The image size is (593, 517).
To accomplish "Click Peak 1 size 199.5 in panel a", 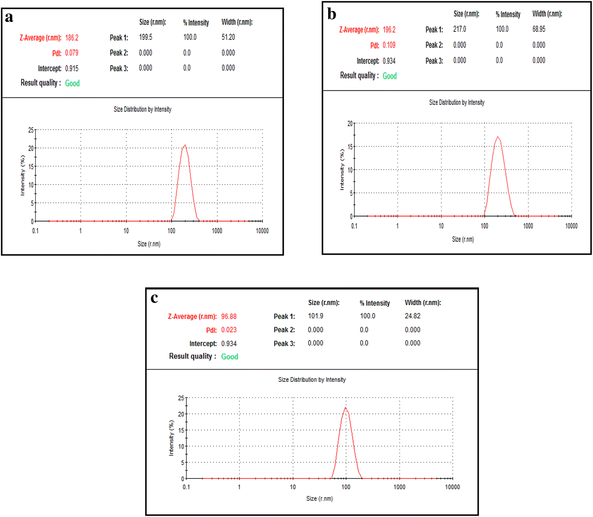I will coord(146,37).
